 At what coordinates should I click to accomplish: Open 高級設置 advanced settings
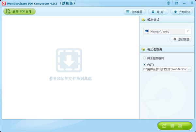pos(181,40)
